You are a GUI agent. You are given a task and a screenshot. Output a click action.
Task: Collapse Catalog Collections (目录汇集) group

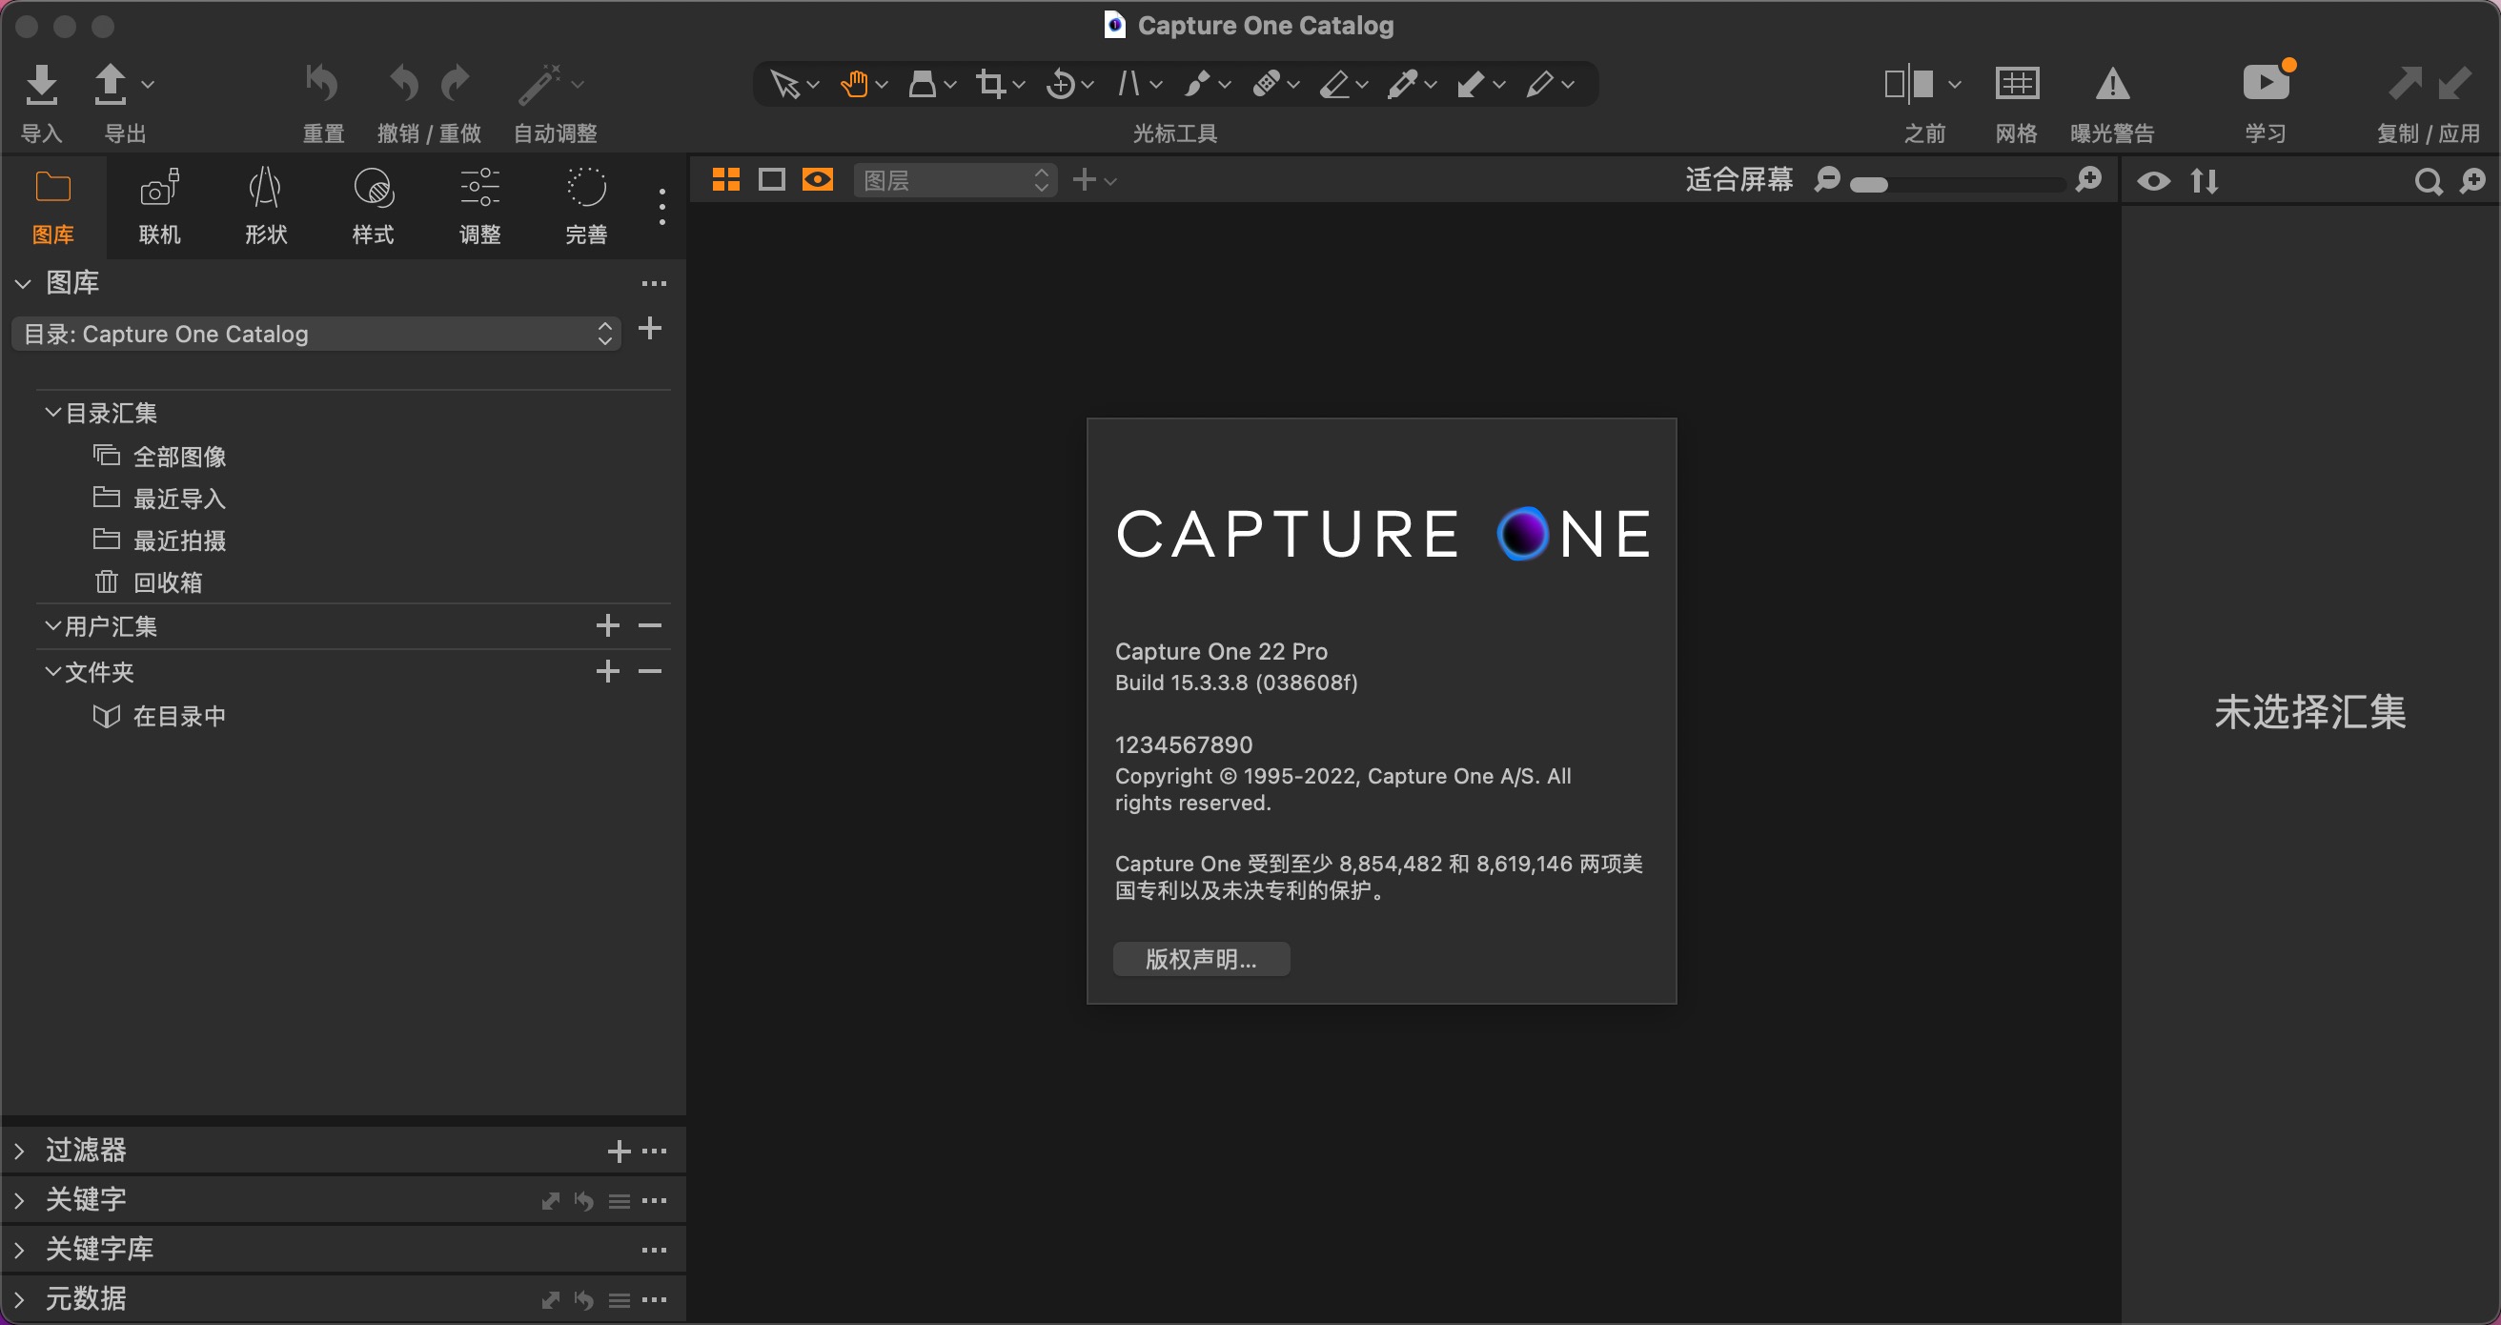click(53, 413)
